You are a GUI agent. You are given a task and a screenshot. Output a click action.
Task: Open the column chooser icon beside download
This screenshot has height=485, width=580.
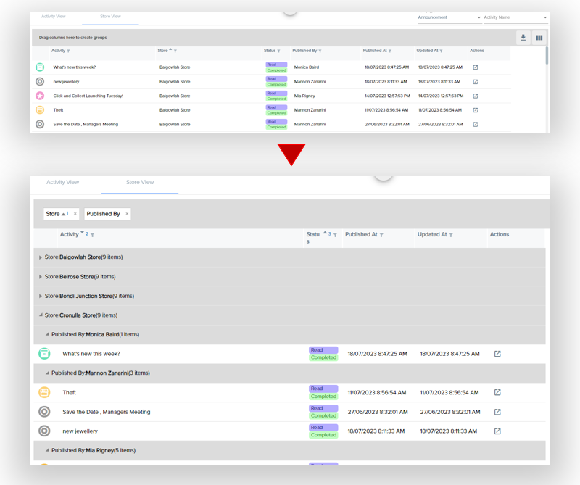tap(539, 38)
